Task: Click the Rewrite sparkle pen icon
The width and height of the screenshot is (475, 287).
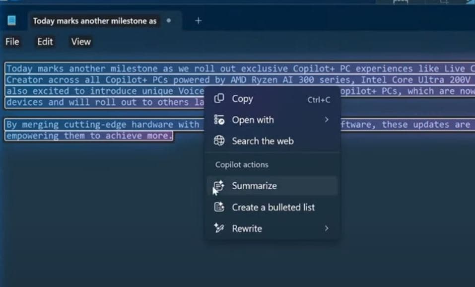Action: pos(219,228)
